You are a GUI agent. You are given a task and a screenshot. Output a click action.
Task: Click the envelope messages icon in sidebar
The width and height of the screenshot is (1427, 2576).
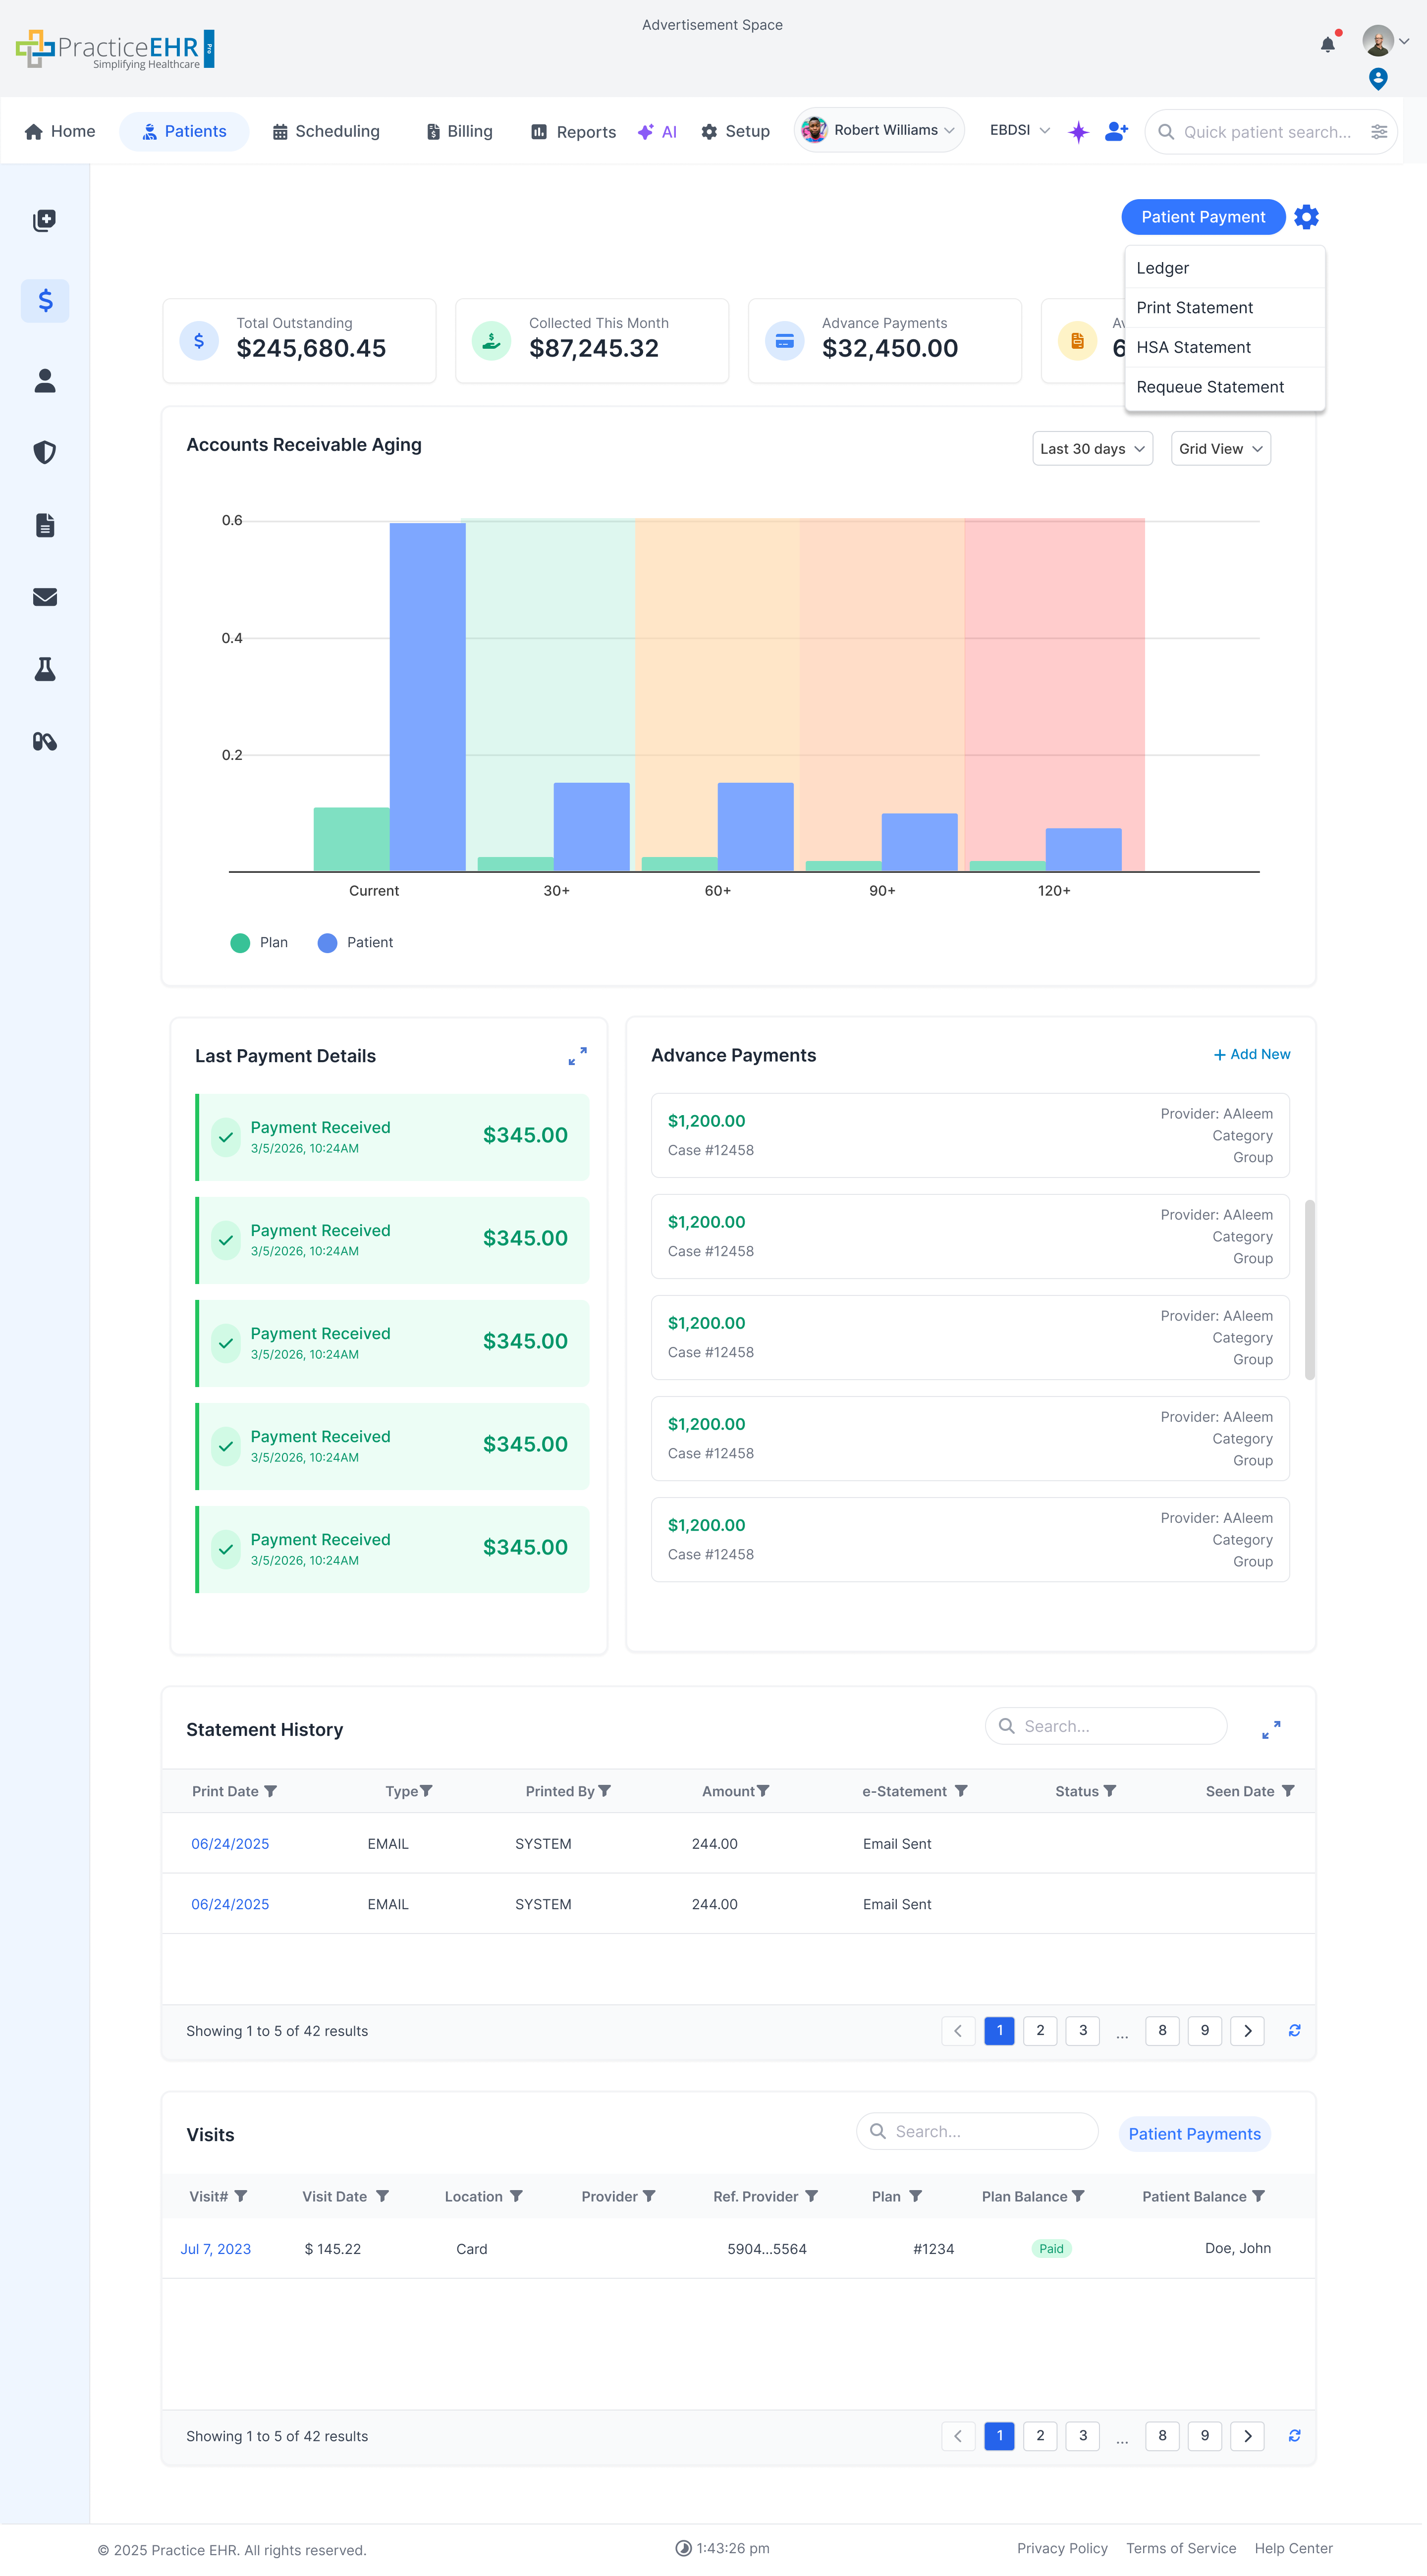point(44,597)
